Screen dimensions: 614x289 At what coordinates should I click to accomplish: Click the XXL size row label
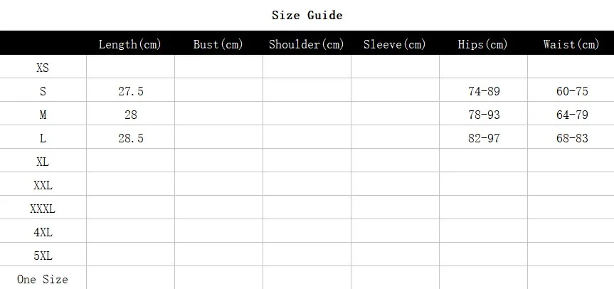click(43, 185)
